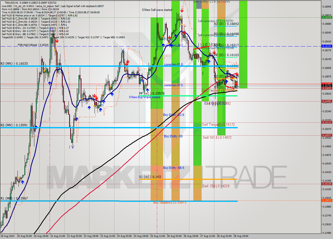Click the blue 0.16334 price tag on axis
333x239 pixels.
(x=327, y=46)
